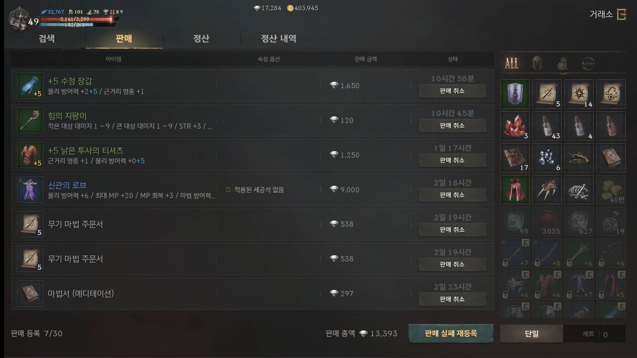Show all items with the ALL filter
637x358 pixels.
(512, 63)
